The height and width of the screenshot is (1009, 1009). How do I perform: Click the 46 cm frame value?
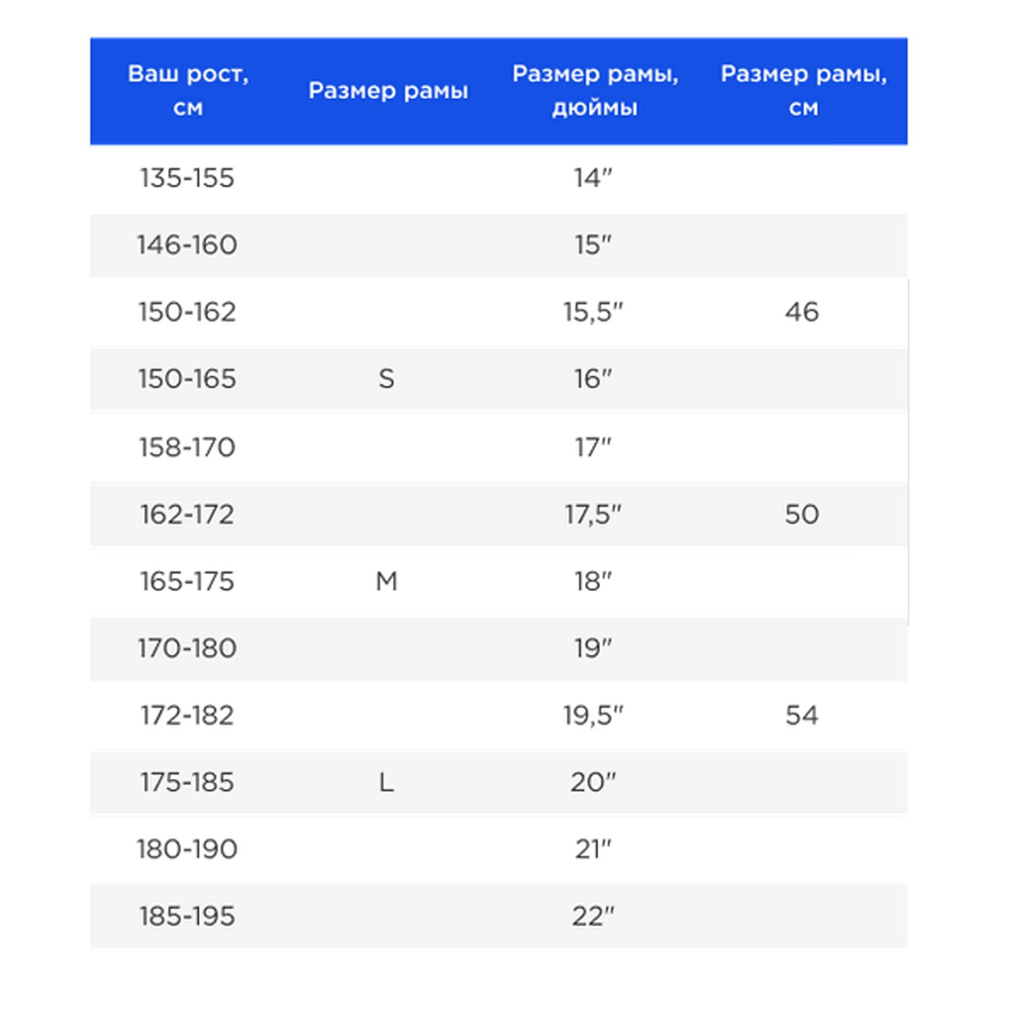click(802, 312)
